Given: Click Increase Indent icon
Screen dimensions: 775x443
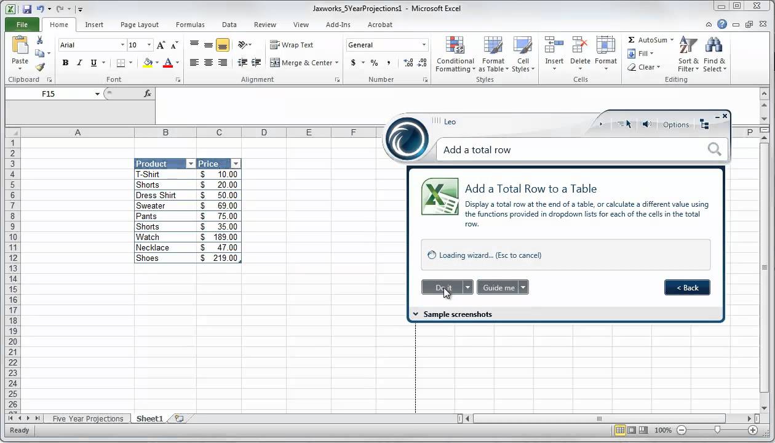Looking at the screenshot, I should click(x=257, y=63).
